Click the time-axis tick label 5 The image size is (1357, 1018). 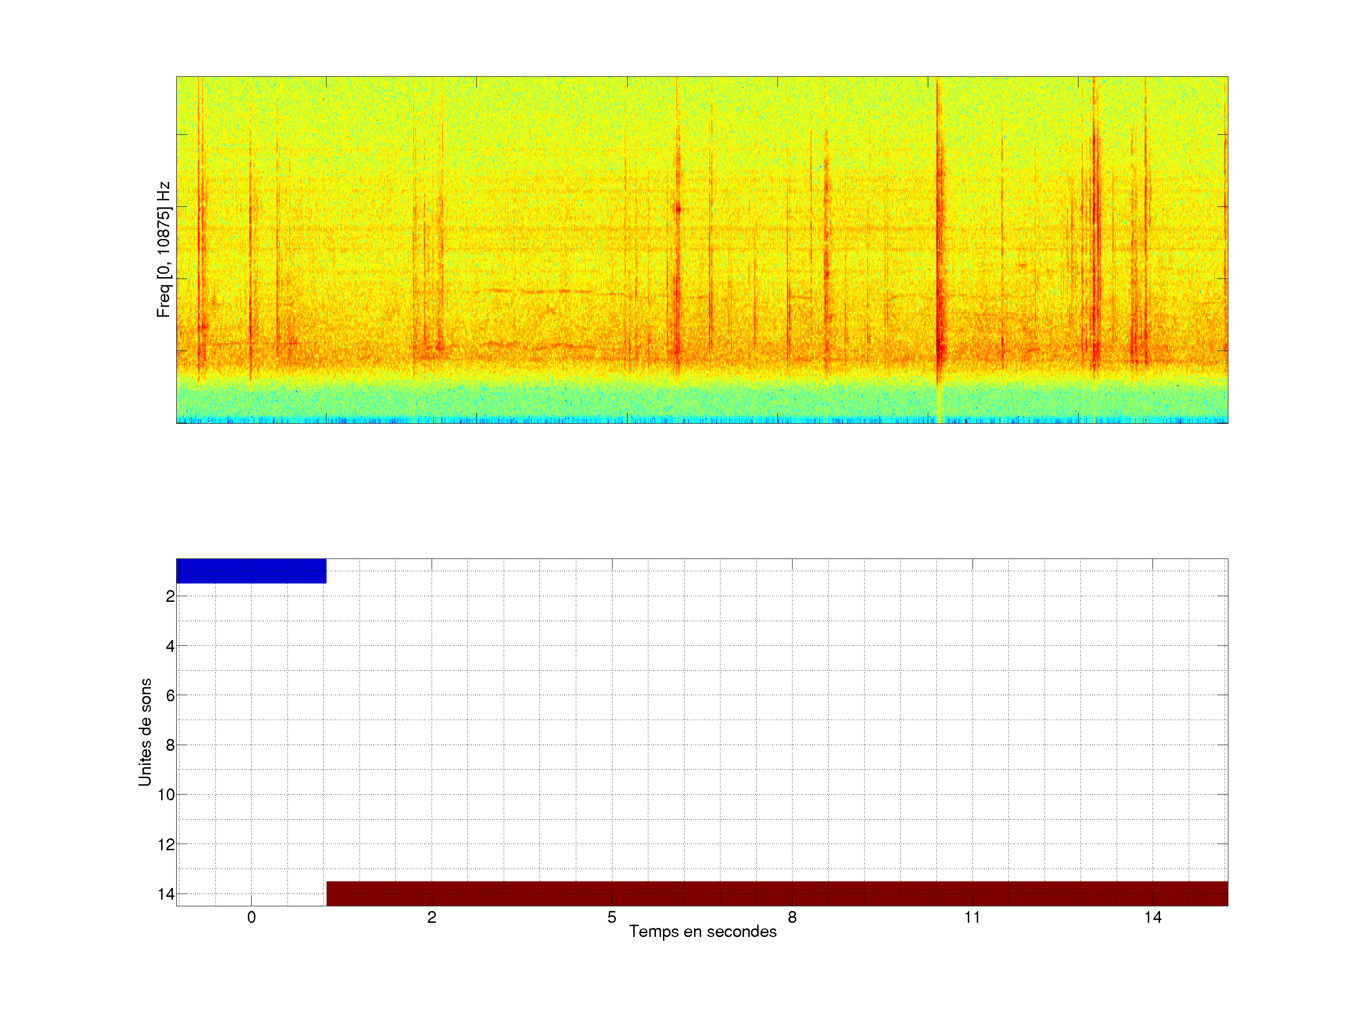[x=612, y=917]
